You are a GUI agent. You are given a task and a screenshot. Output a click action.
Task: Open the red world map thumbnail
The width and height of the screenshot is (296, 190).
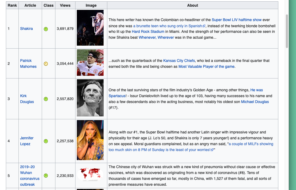(90, 175)
